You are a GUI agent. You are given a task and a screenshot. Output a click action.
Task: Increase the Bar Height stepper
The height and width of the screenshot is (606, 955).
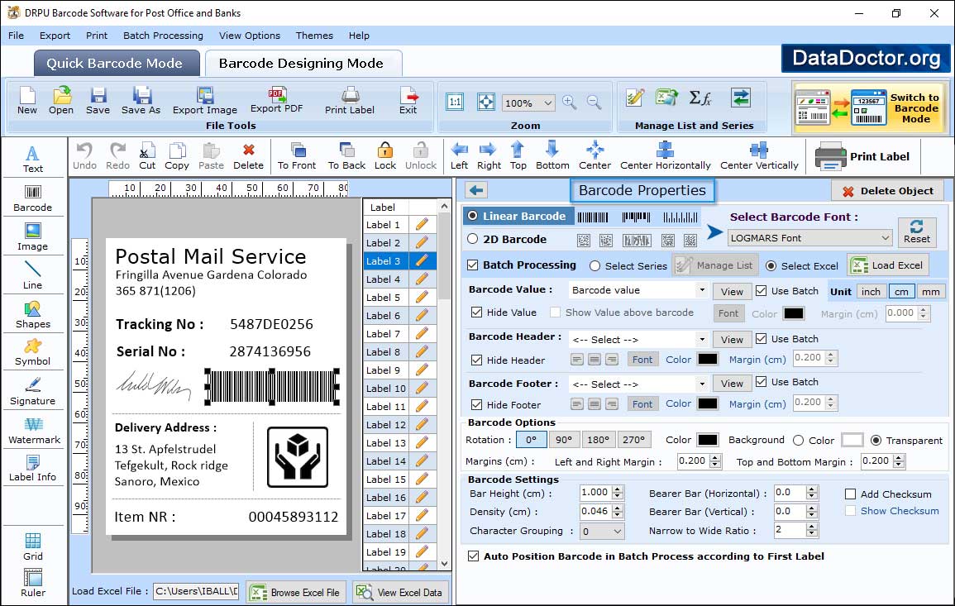(618, 489)
